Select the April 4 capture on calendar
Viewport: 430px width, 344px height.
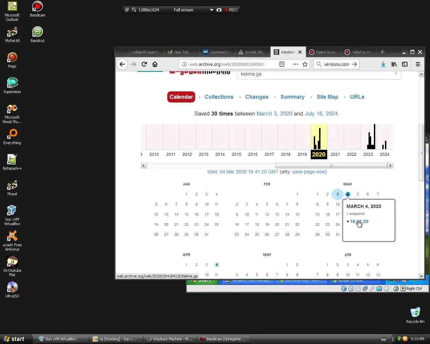coord(217,265)
